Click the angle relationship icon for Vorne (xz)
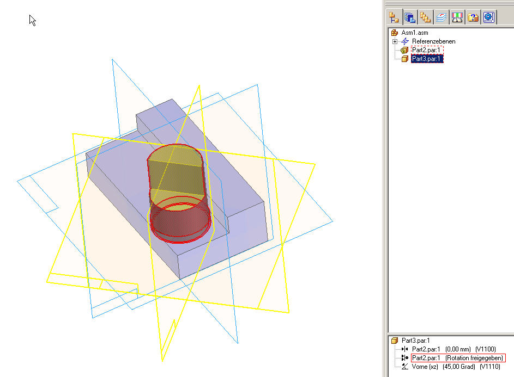This screenshot has width=514, height=377. 405,367
